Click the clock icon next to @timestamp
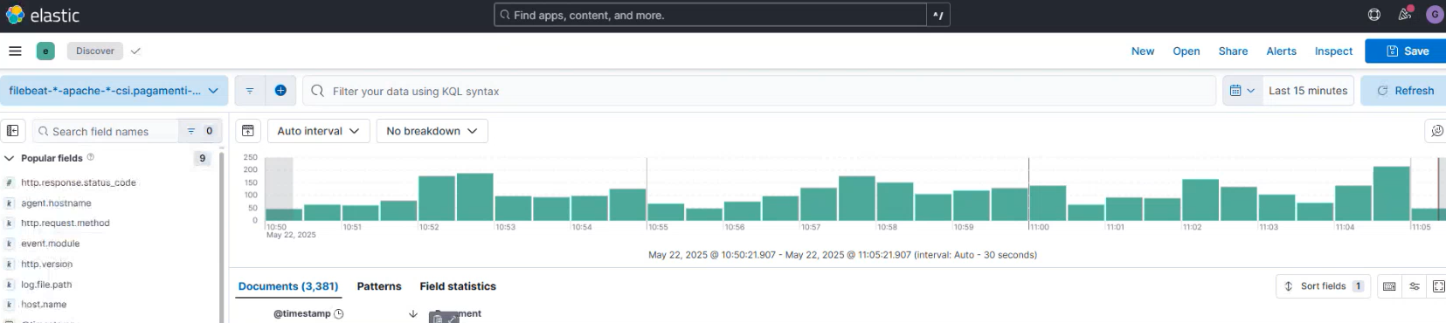Screen dimensions: 1446x323 (x=339, y=313)
